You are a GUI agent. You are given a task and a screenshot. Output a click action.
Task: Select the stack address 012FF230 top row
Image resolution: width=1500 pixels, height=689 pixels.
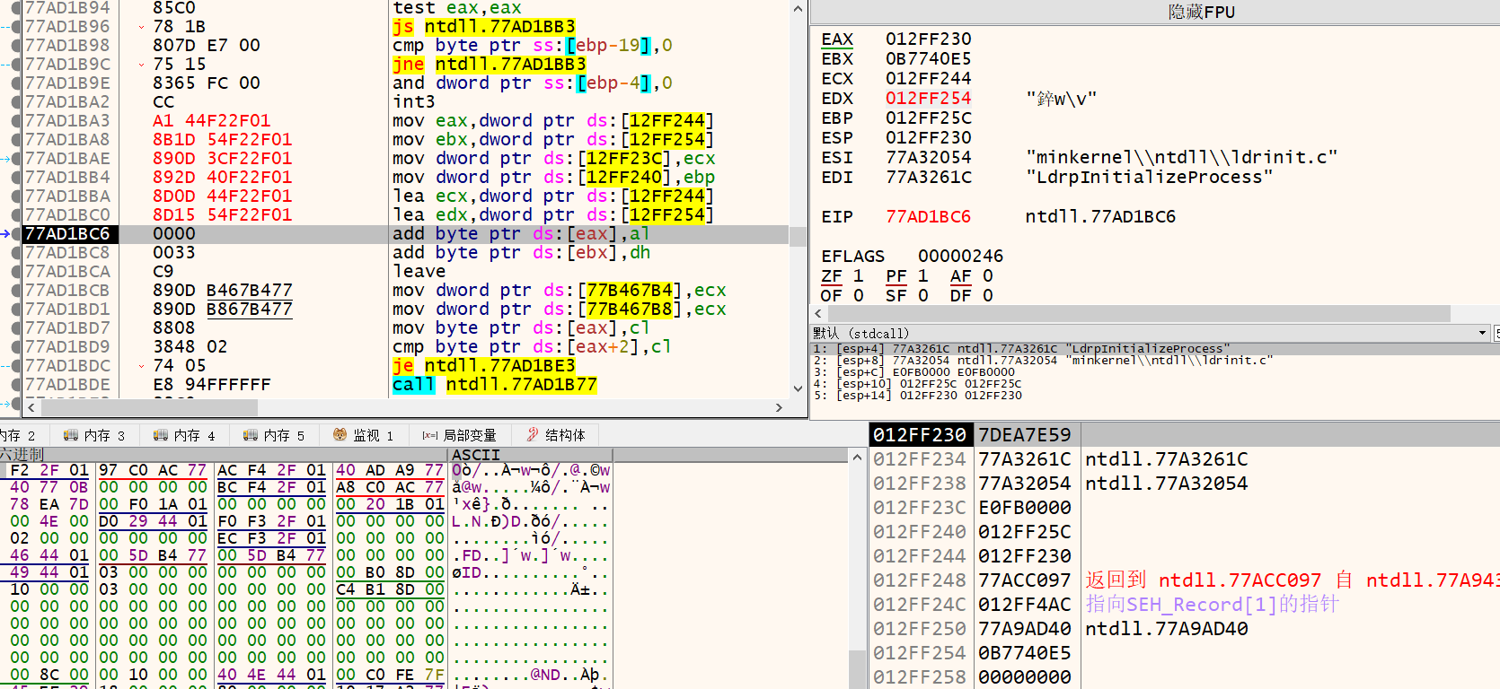(920, 435)
